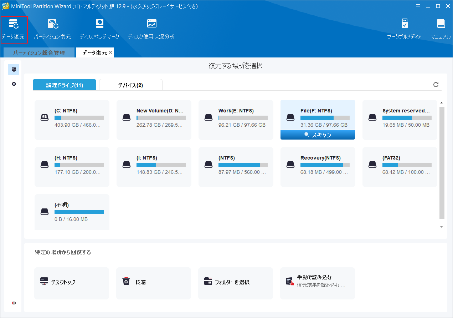
Task: Click the デスクトップ label in recovery locations
Action: coord(63,282)
